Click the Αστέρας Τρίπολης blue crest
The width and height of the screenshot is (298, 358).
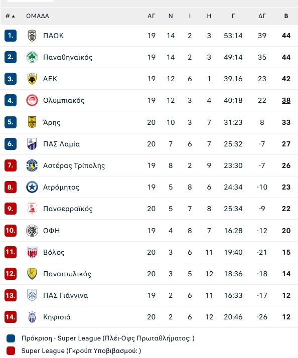pyautogui.click(x=32, y=165)
